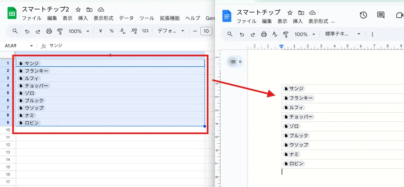The height and width of the screenshot is (187, 404).
Task: Select row header 12 in Sheets
Action: pos(8,145)
